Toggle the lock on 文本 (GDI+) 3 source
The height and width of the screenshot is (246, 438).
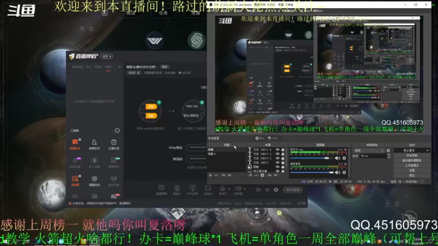pos(283,154)
